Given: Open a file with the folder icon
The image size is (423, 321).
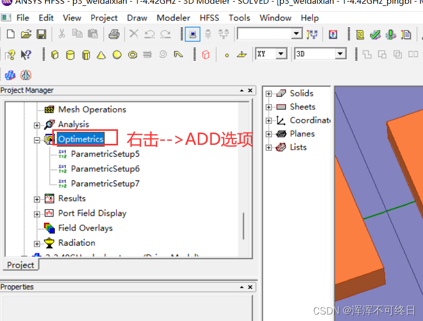Looking at the screenshot, I should click(26, 34).
